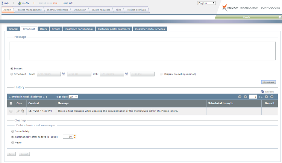Select the Scheduled radio button
282x163 pixels.
(12, 74)
